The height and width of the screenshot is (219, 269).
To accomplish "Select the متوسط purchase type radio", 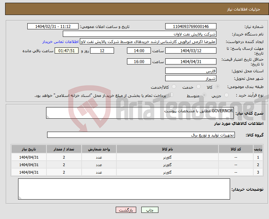I will coord(204,95).
